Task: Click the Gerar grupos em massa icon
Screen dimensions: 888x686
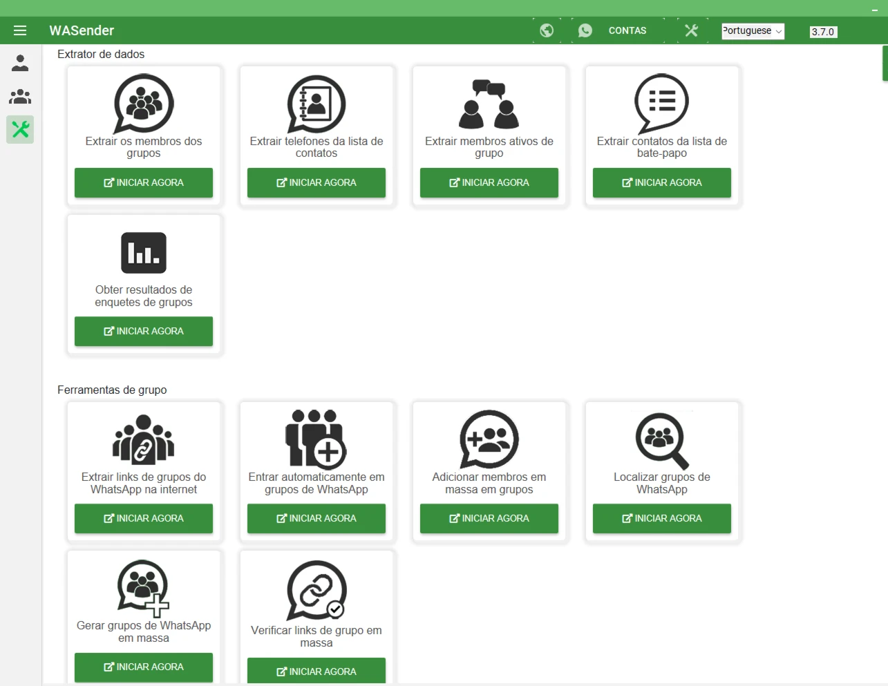Action: coord(144,589)
